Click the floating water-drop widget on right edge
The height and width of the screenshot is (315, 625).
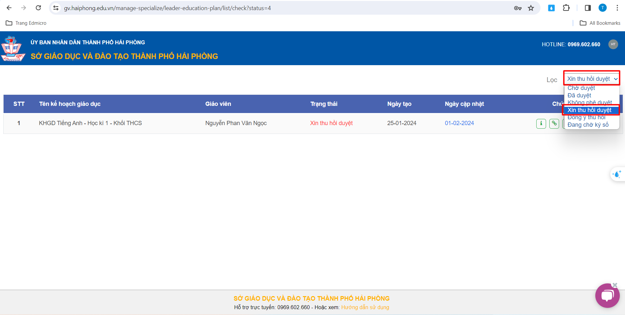tap(617, 174)
